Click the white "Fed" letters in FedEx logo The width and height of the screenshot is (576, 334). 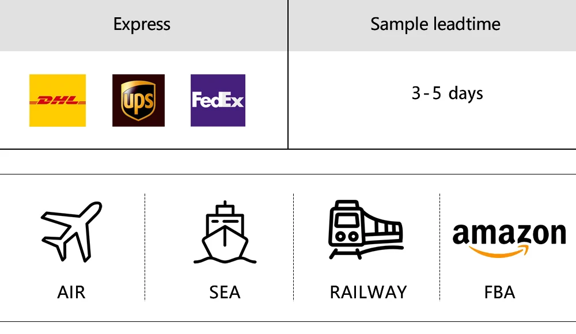coord(204,100)
